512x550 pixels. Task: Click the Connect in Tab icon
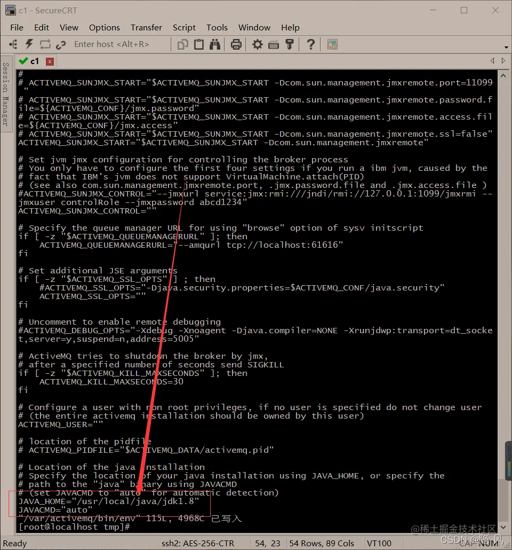pos(45,44)
